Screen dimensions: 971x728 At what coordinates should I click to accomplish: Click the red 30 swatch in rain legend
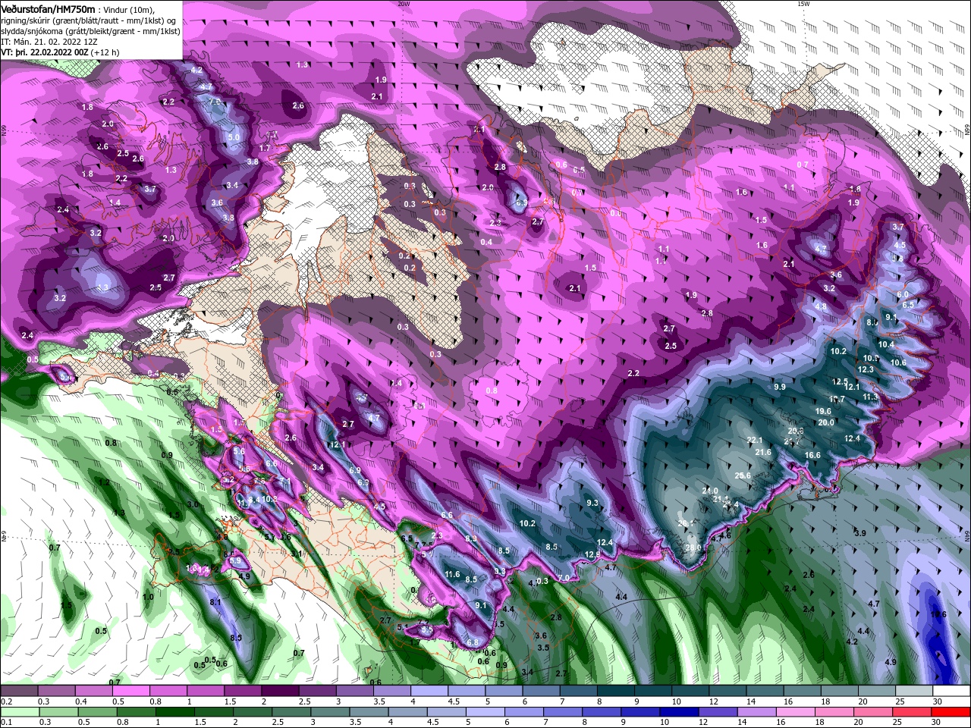tap(951, 712)
